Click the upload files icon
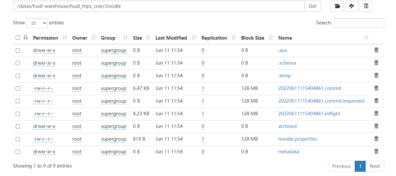The height and width of the screenshot is (176, 396). pyautogui.click(x=351, y=6)
